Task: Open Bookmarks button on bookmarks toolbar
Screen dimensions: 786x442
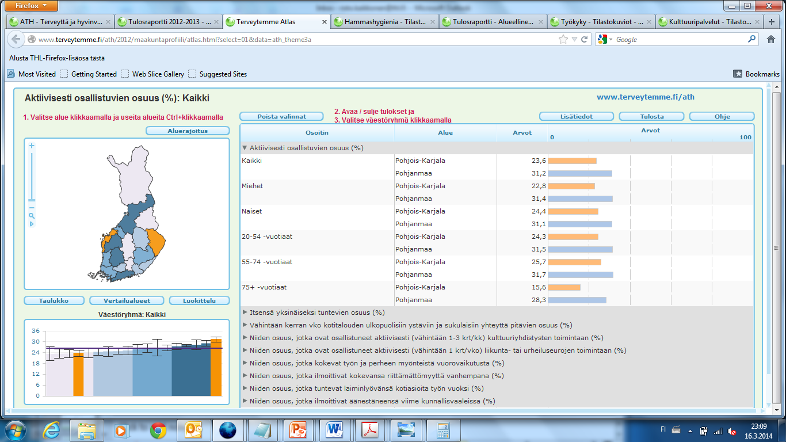Action: 756,74
